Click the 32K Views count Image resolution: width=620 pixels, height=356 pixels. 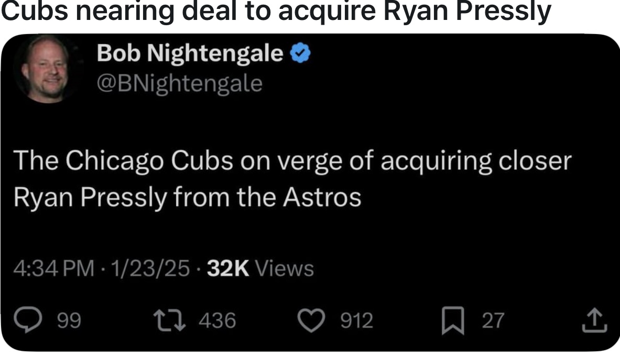pyautogui.click(x=260, y=268)
